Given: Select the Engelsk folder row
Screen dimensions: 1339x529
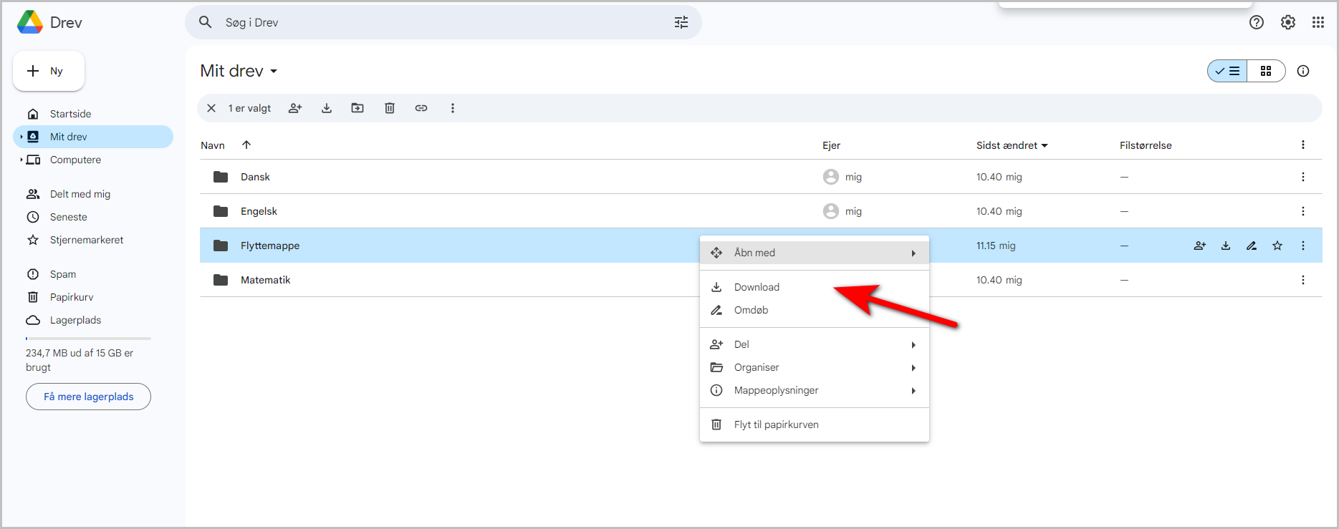Looking at the screenshot, I should pos(761,211).
